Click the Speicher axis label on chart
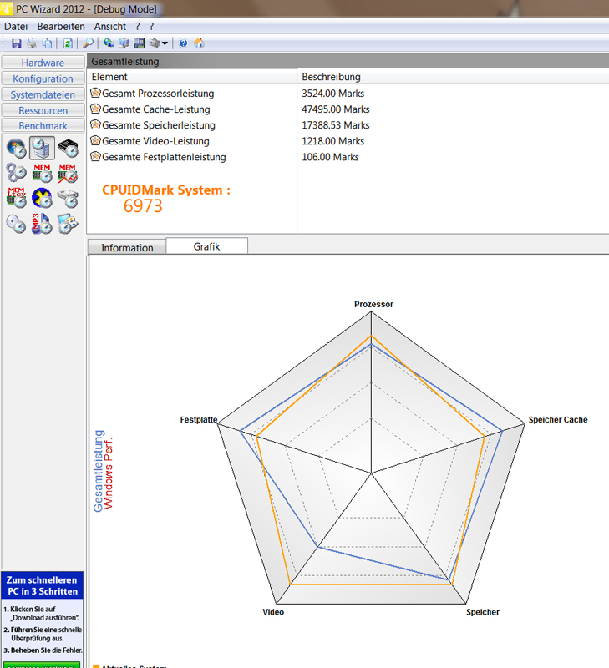609x668 pixels. pos(482,612)
